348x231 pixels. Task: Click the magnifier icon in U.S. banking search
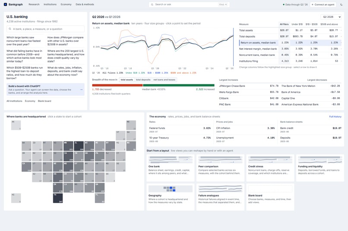[x=10, y=29]
